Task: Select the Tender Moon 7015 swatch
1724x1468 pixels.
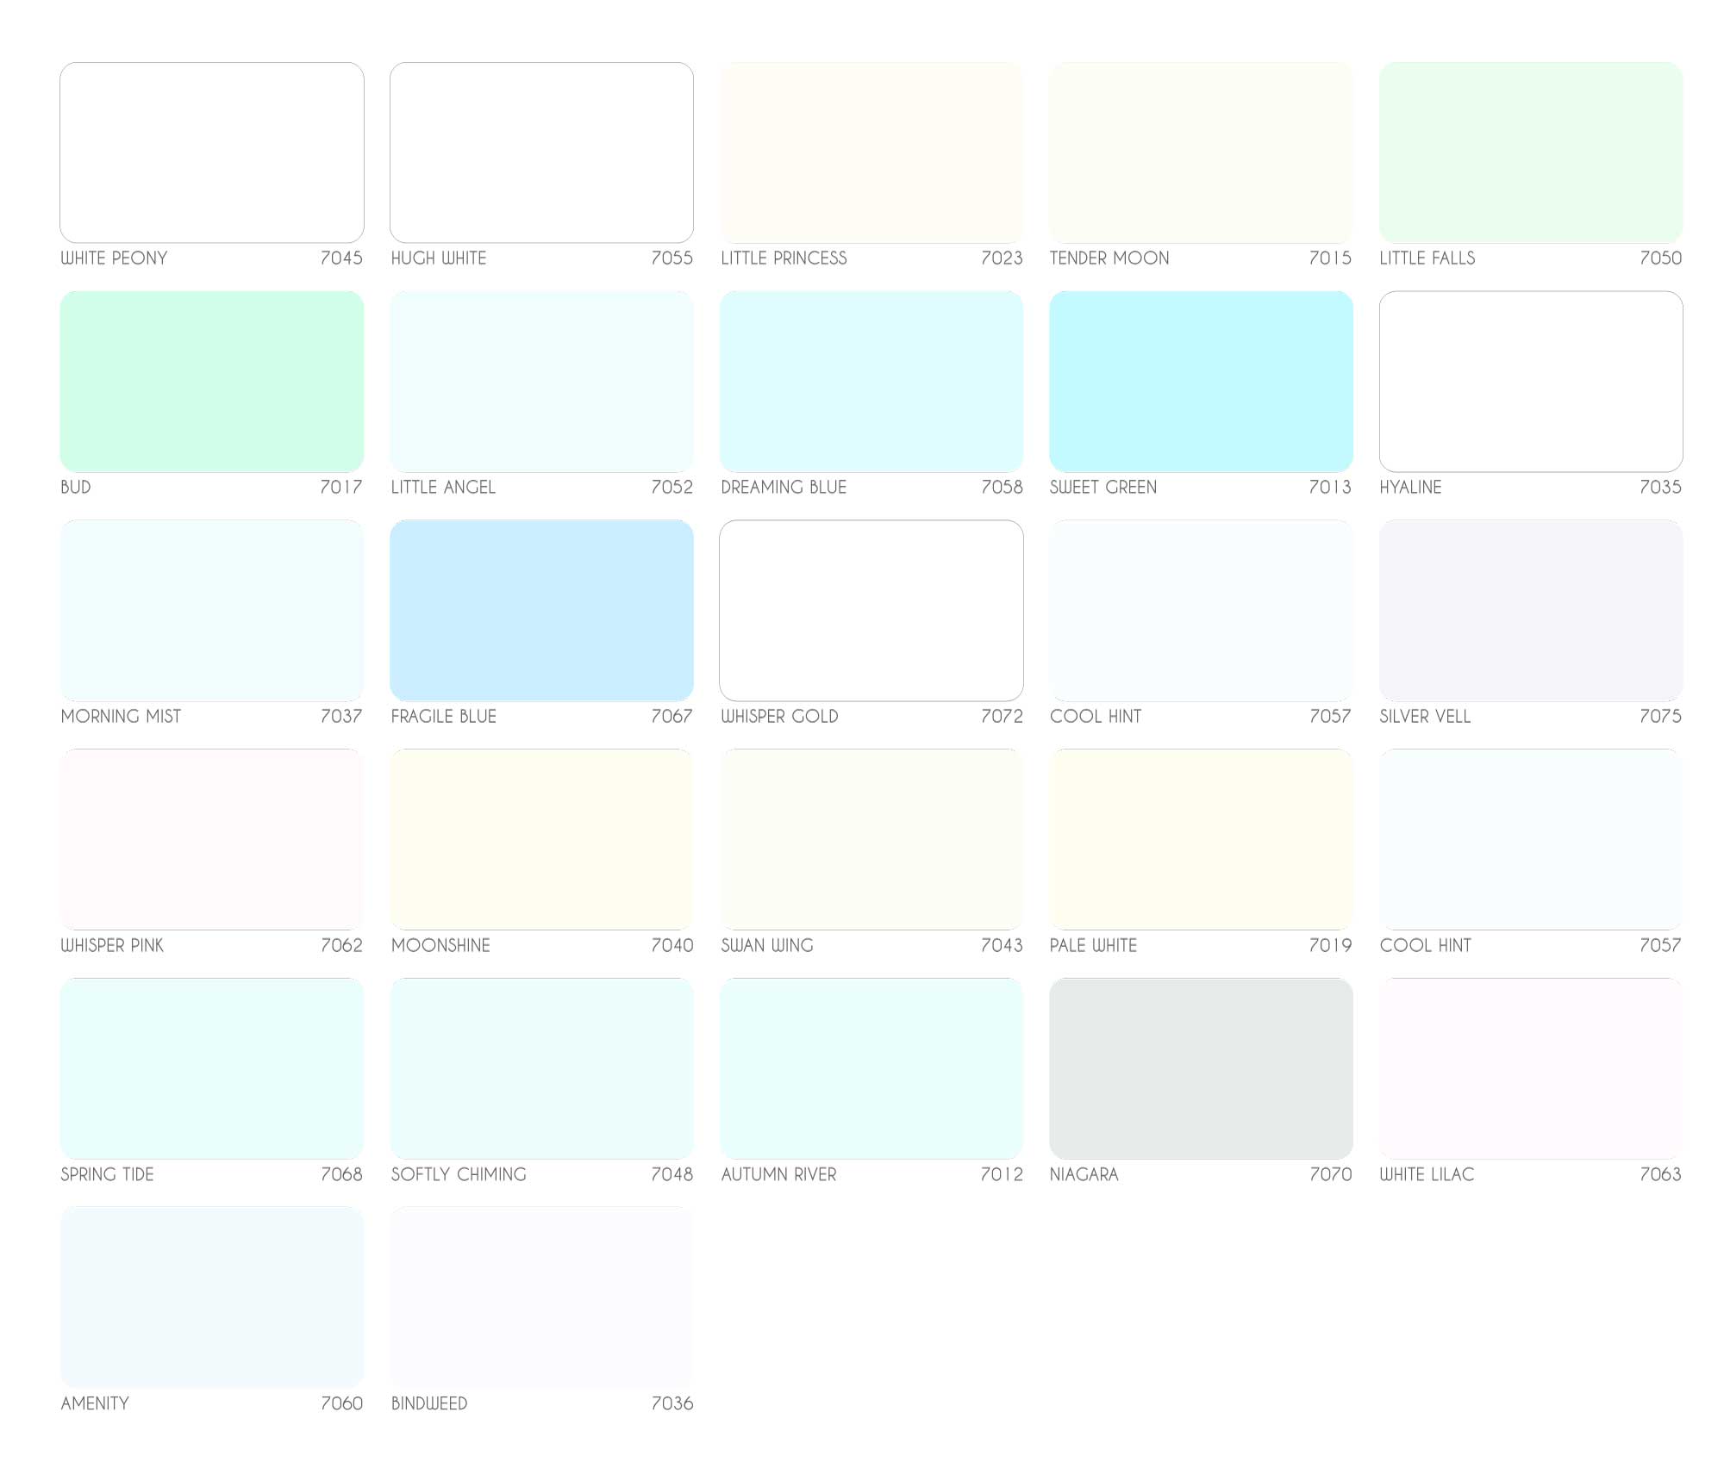Action: (1201, 152)
